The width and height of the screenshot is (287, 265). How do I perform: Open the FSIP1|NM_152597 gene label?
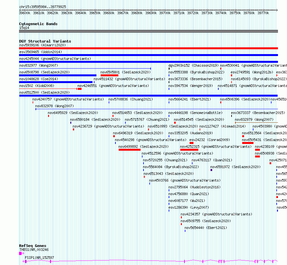39,258
